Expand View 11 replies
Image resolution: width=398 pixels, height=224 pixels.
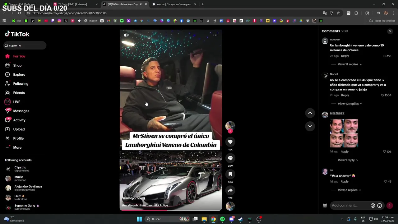pos(350,64)
